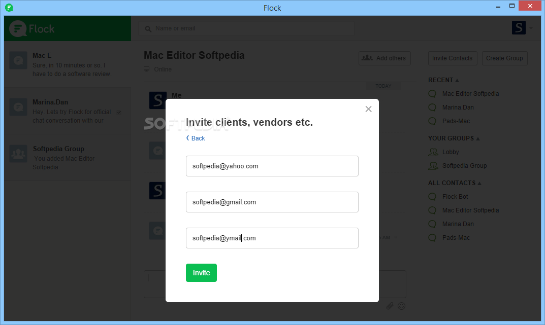The image size is (545, 325).
Task: Click the Me sender avatar in chat
Action: (x=157, y=100)
